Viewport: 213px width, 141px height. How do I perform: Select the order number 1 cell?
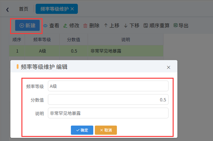[x=17, y=51]
